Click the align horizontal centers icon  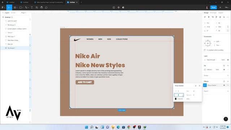(x=209, y=17)
